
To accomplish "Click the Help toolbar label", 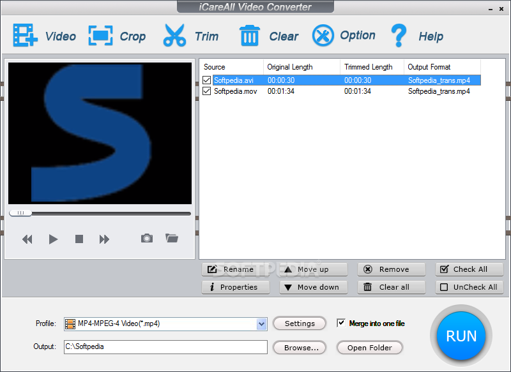I will pos(431,36).
